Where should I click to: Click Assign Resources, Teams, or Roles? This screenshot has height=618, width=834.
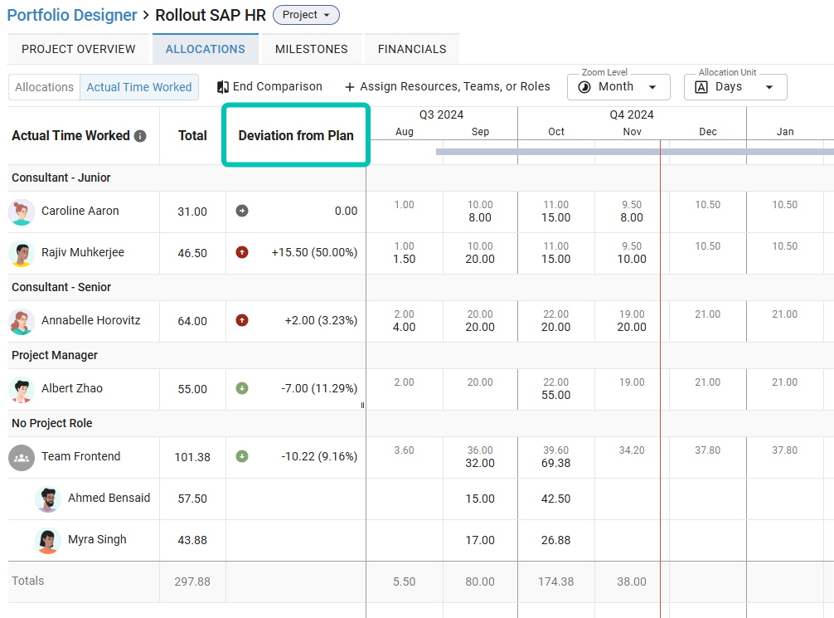point(447,86)
